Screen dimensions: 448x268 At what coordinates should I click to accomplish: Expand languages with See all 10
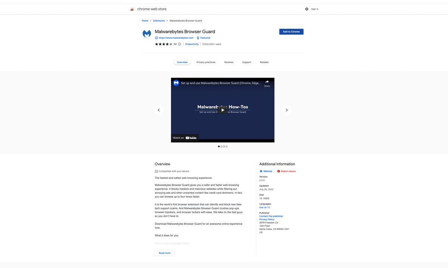coord(265,207)
